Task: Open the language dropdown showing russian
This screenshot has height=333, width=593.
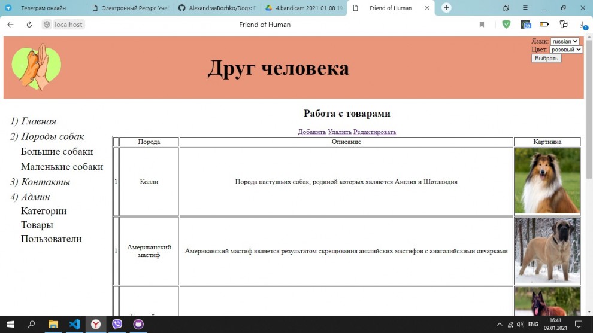Action: click(x=564, y=41)
